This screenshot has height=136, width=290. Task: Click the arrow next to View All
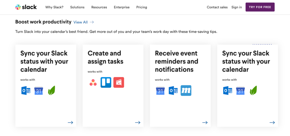(92, 22)
